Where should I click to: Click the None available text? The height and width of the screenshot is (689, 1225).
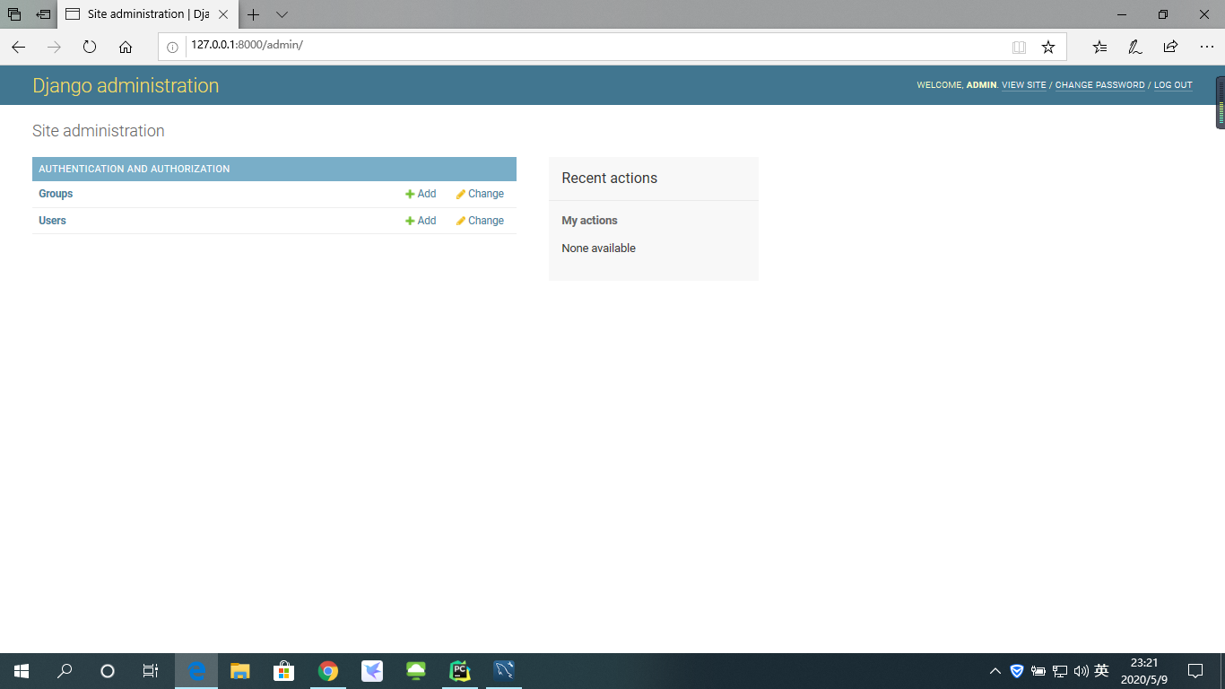598,249
